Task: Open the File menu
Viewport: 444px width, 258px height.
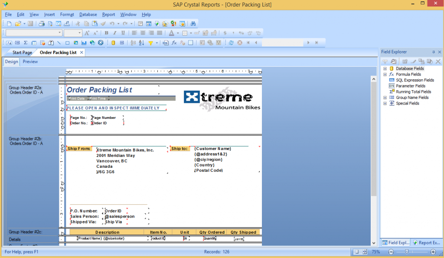Action: [x=8, y=14]
